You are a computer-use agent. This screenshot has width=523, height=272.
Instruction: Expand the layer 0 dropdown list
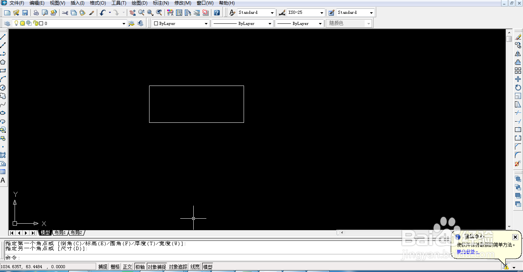tap(124, 24)
